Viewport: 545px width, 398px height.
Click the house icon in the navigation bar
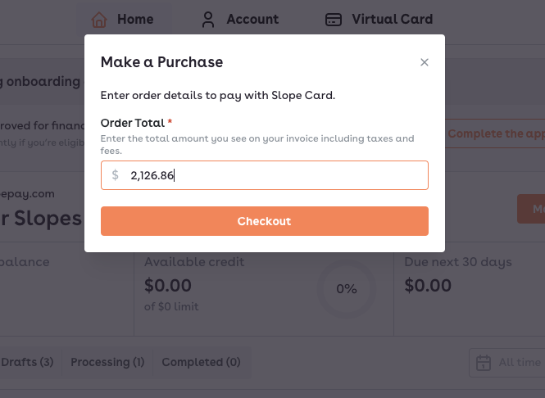[99, 19]
